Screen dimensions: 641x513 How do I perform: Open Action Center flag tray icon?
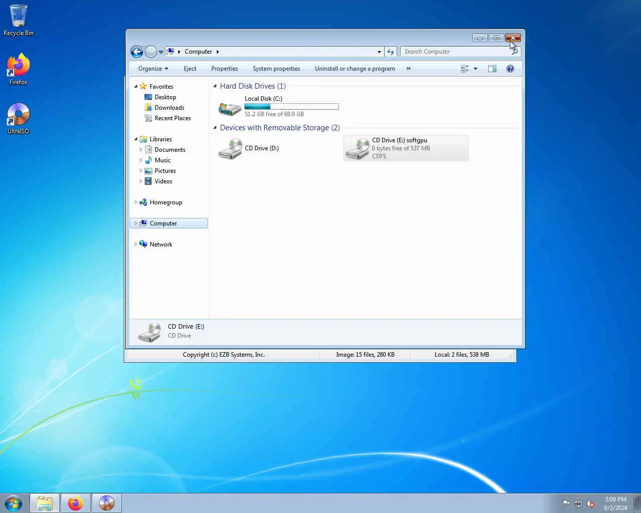point(566,503)
